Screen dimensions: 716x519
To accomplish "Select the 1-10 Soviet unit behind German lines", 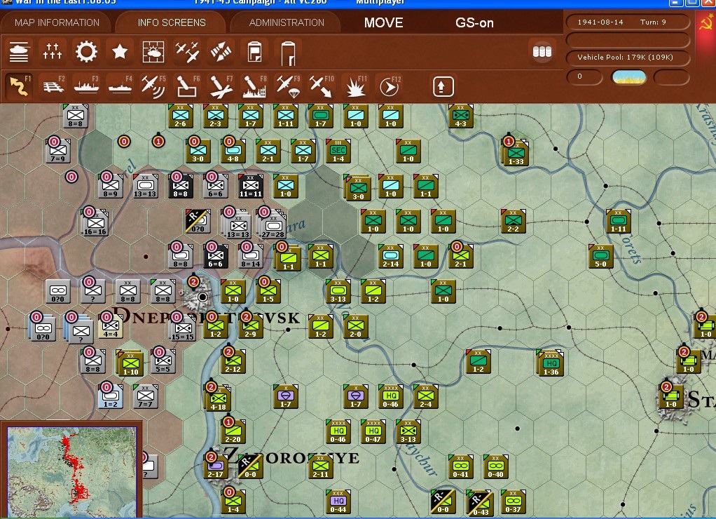I will pyautogui.click(x=130, y=363).
